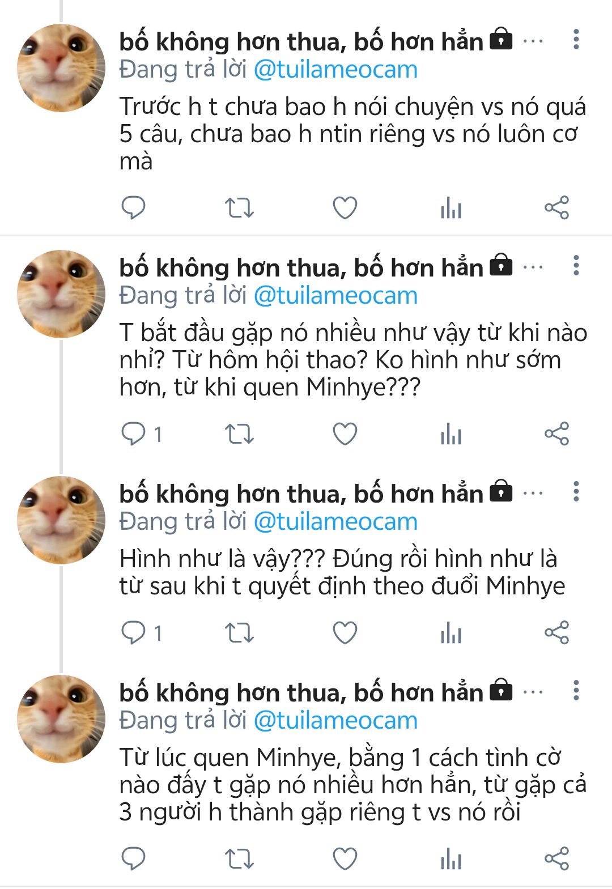Open display name on the "hôm hội thao" tweet
Image resolution: width=612 pixels, height=889 pixels.
click(x=301, y=268)
